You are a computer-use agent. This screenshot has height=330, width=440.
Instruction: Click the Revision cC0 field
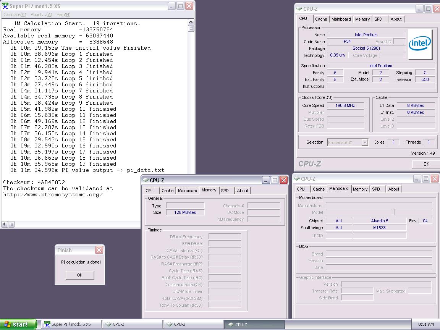[x=425, y=79]
